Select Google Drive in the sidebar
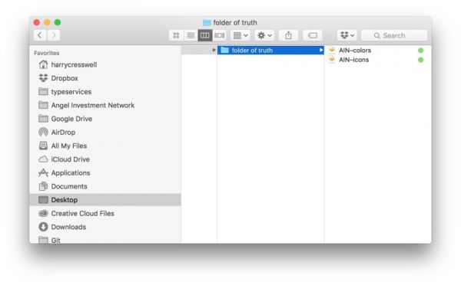The image size is (461, 285). point(105,119)
